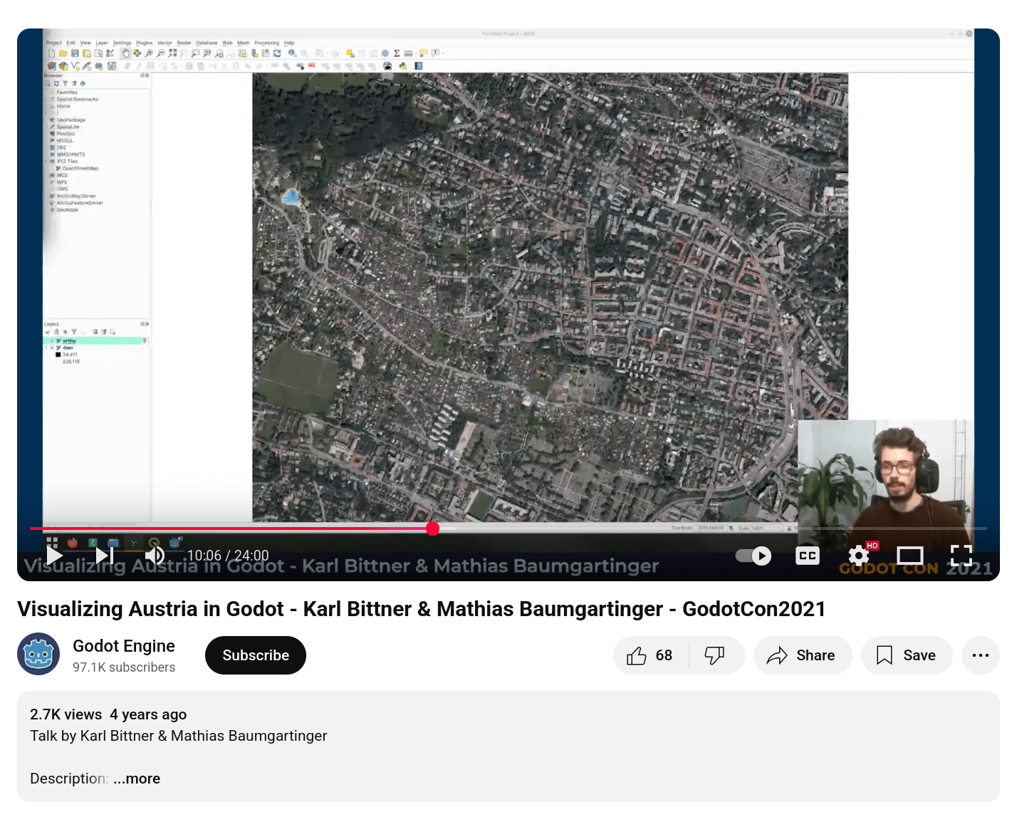Select Favorites in the QGIS Browser
The height and width of the screenshot is (817, 1017).
pyautogui.click(x=67, y=93)
